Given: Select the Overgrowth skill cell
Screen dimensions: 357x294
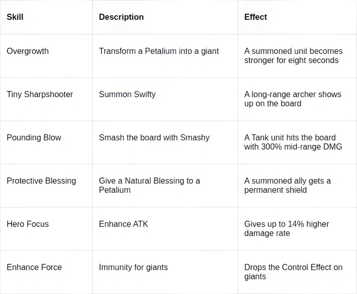Looking at the screenshot, I should (28, 51).
